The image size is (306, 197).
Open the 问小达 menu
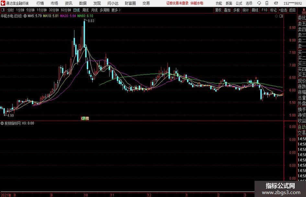coord(113,3)
